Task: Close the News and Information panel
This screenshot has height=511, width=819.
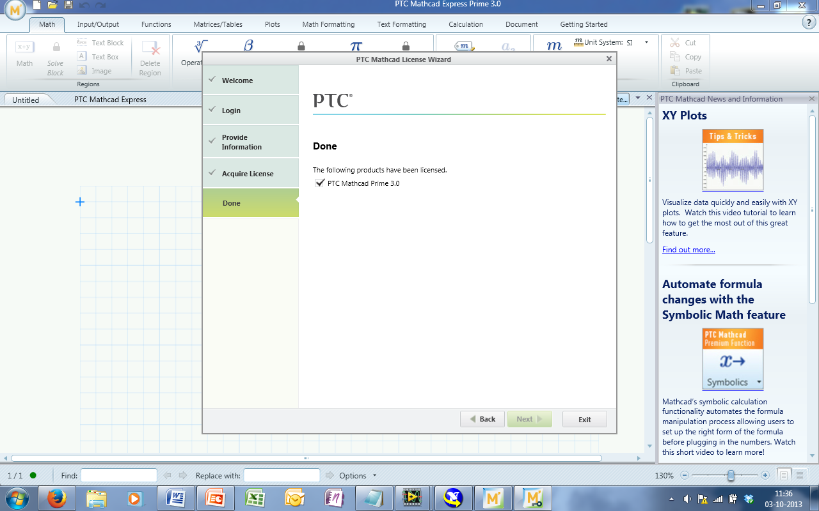Action: 812,99
